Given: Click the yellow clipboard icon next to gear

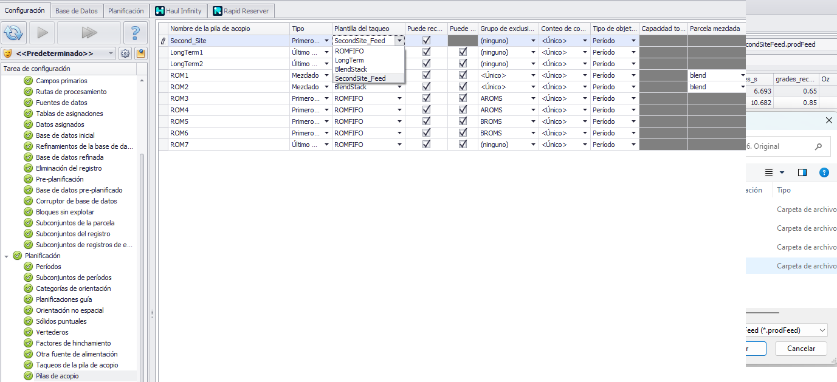Looking at the screenshot, I should (x=140, y=53).
